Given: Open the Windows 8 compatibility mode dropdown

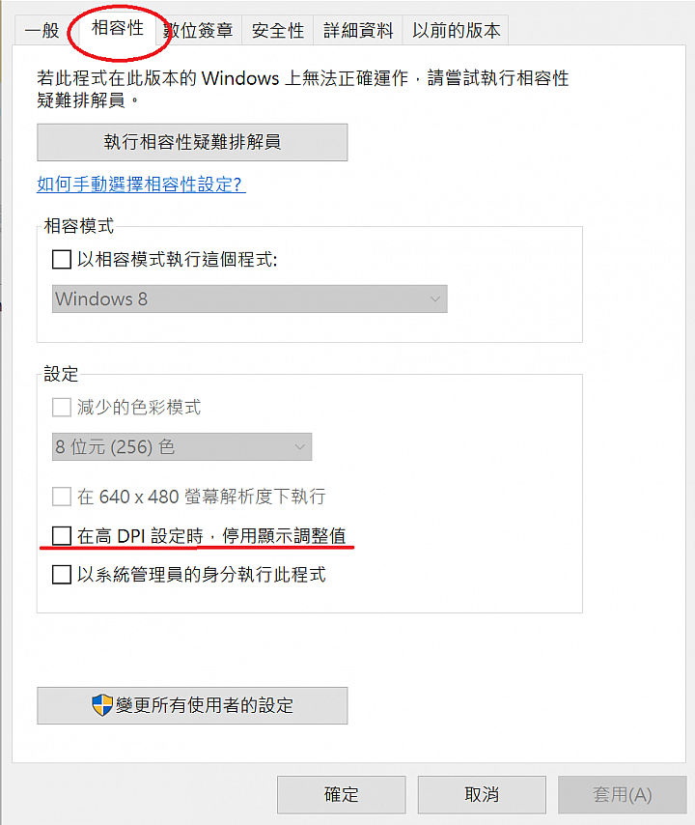Looking at the screenshot, I should coord(249,299).
